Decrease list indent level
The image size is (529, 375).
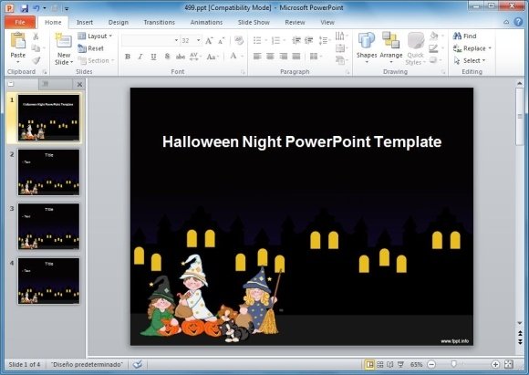point(296,40)
